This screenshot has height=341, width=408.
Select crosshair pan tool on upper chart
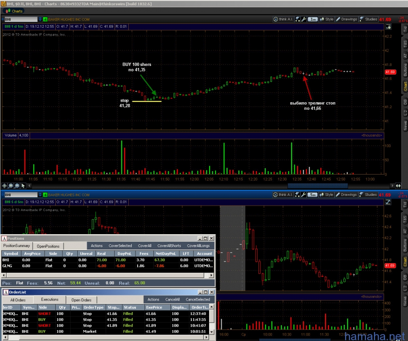pyautogui.click(x=4, y=186)
